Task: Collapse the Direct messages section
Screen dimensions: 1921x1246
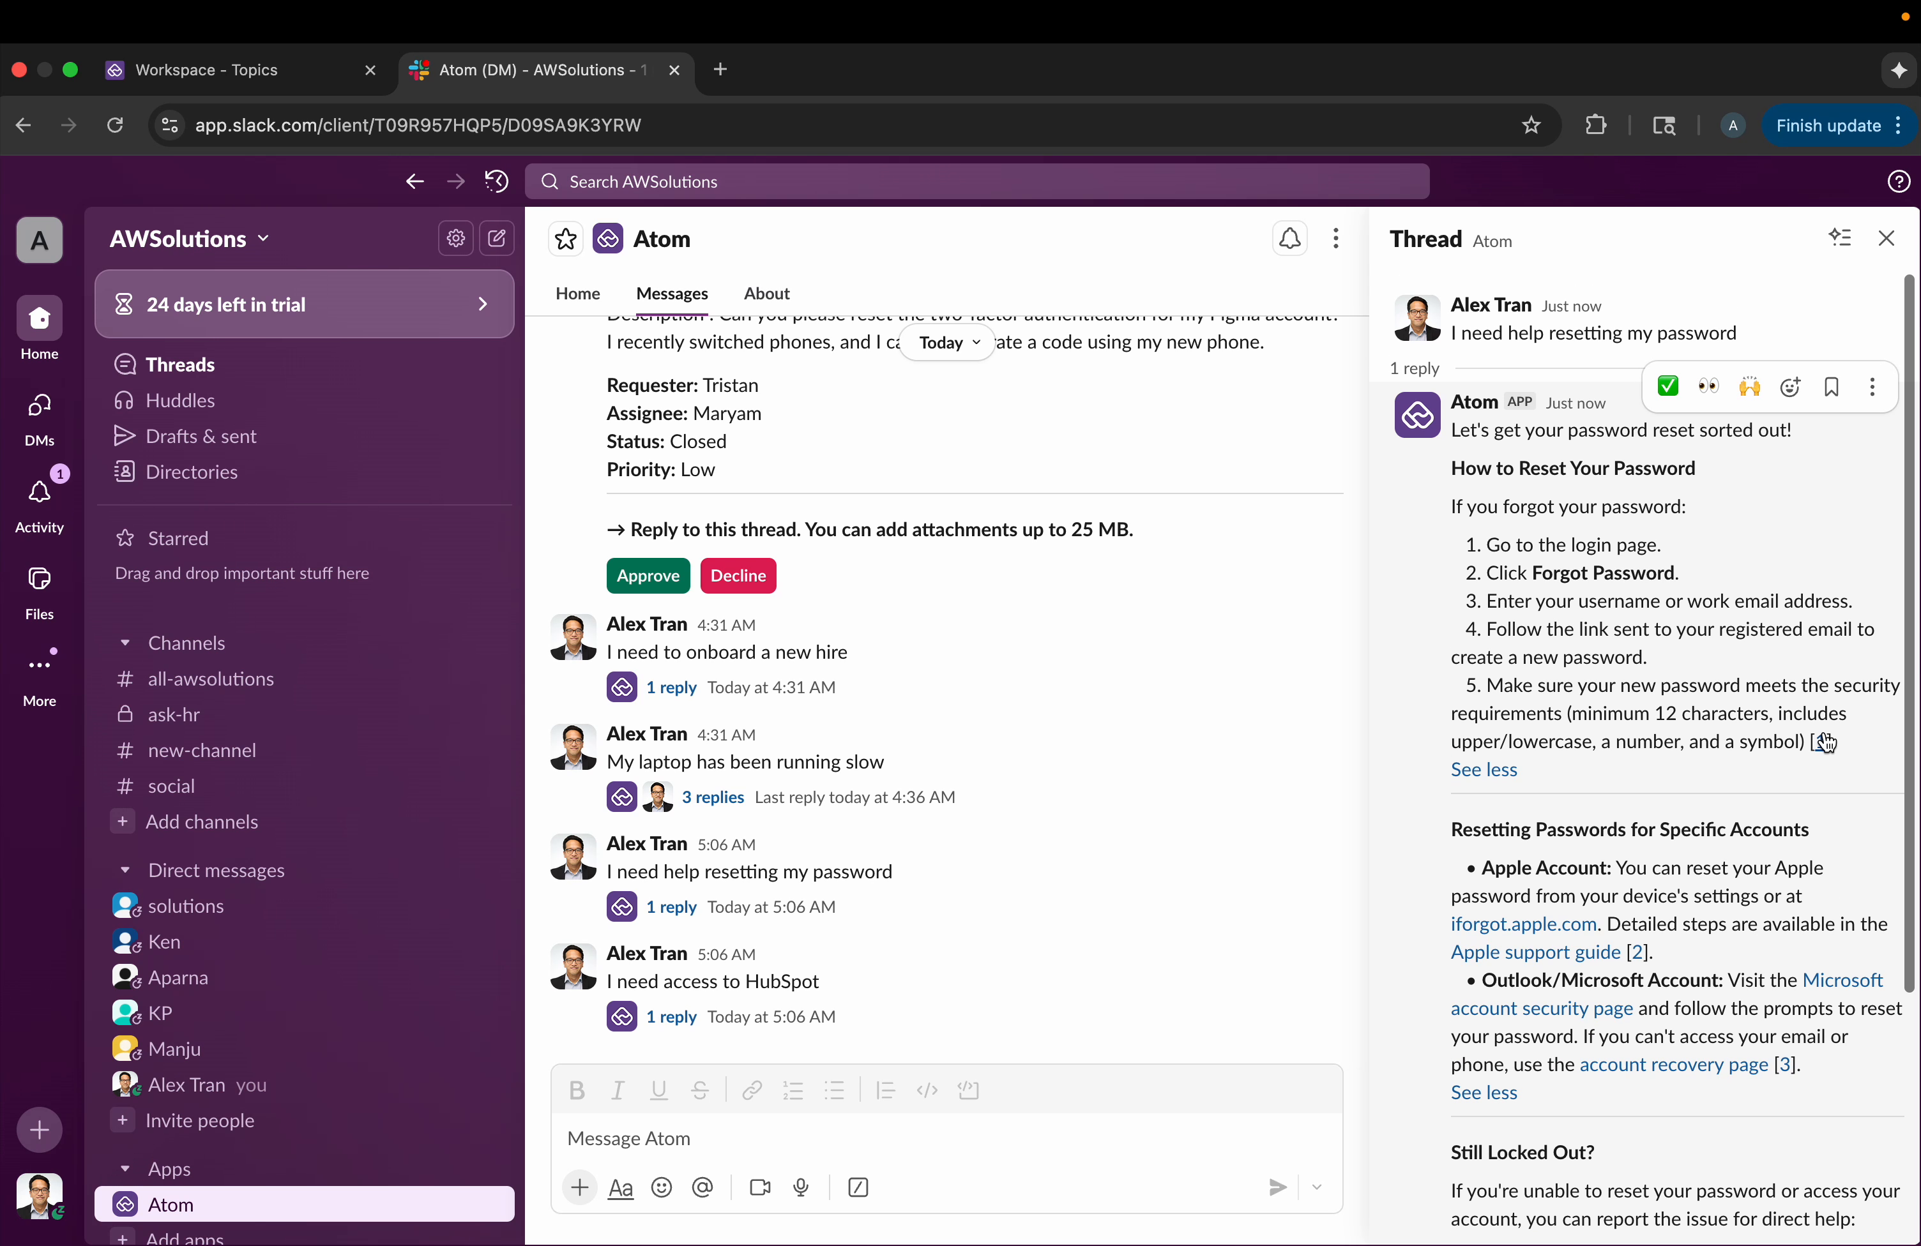Action: tap(126, 871)
